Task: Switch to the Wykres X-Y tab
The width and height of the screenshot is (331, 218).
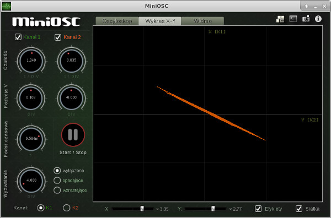Action: [160, 21]
